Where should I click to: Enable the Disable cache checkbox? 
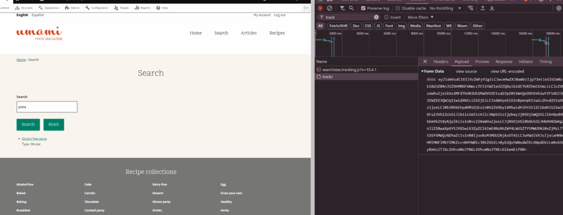coord(398,8)
